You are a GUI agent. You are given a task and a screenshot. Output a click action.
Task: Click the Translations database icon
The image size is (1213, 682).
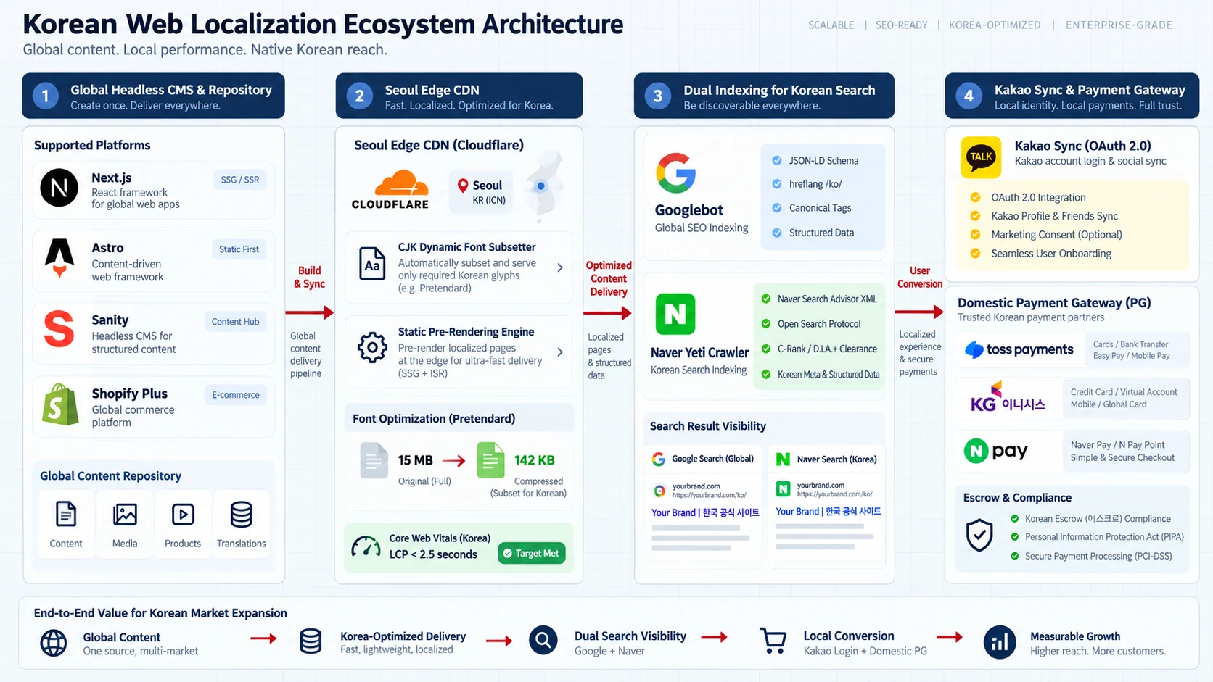coord(242,515)
